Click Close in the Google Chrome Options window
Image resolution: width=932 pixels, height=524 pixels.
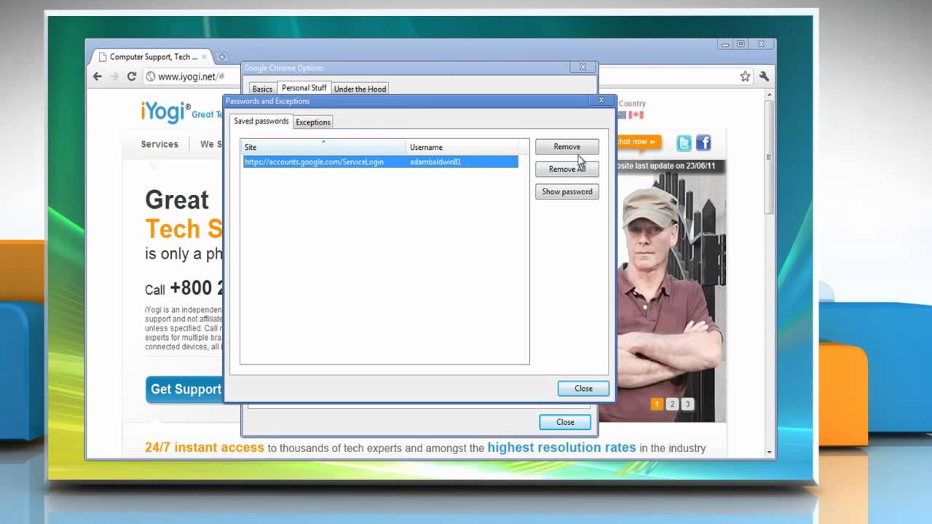(565, 422)
